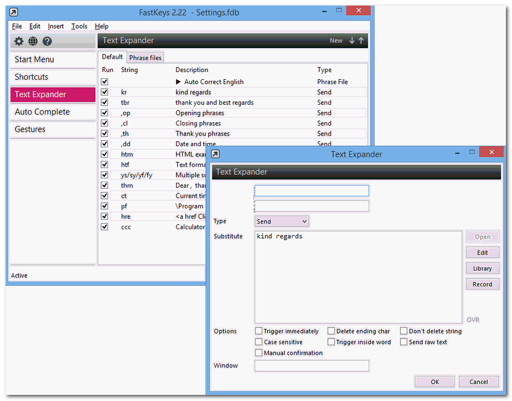This screenshot has height=401, width=512.
Task: Toggle Run checkbox for ,cl row
Action: point(105,123)
